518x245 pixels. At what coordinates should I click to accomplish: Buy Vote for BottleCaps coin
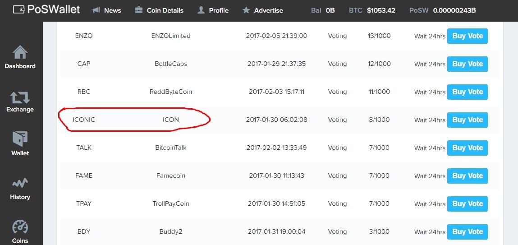click(x=467, y=64)
